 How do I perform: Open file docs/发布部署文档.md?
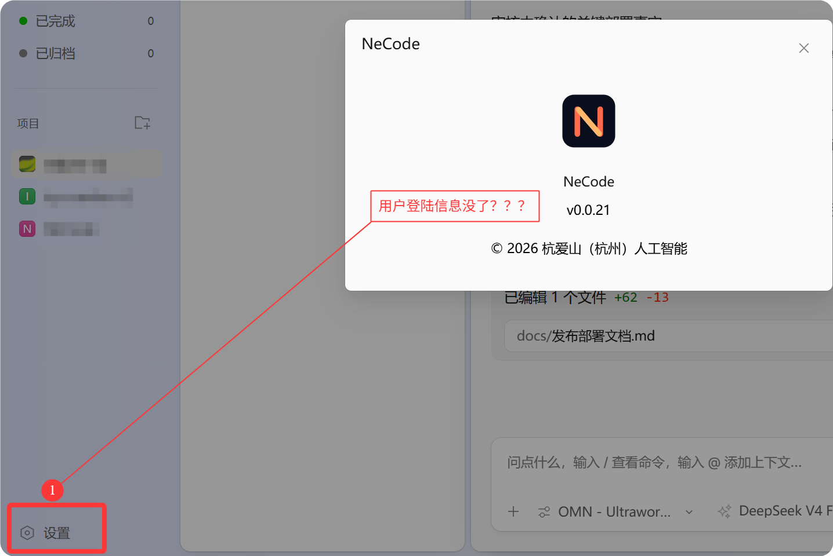[x=668, y=336]
